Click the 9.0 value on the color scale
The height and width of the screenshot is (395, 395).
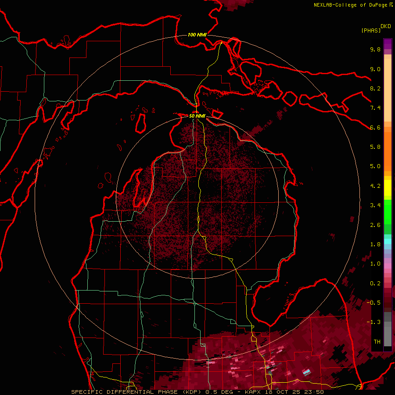pyautogui.click(x=375, y=69)
